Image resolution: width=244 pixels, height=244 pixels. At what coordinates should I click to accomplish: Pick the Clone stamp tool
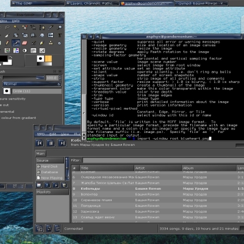pyautogui.click(x=51, y=43)
